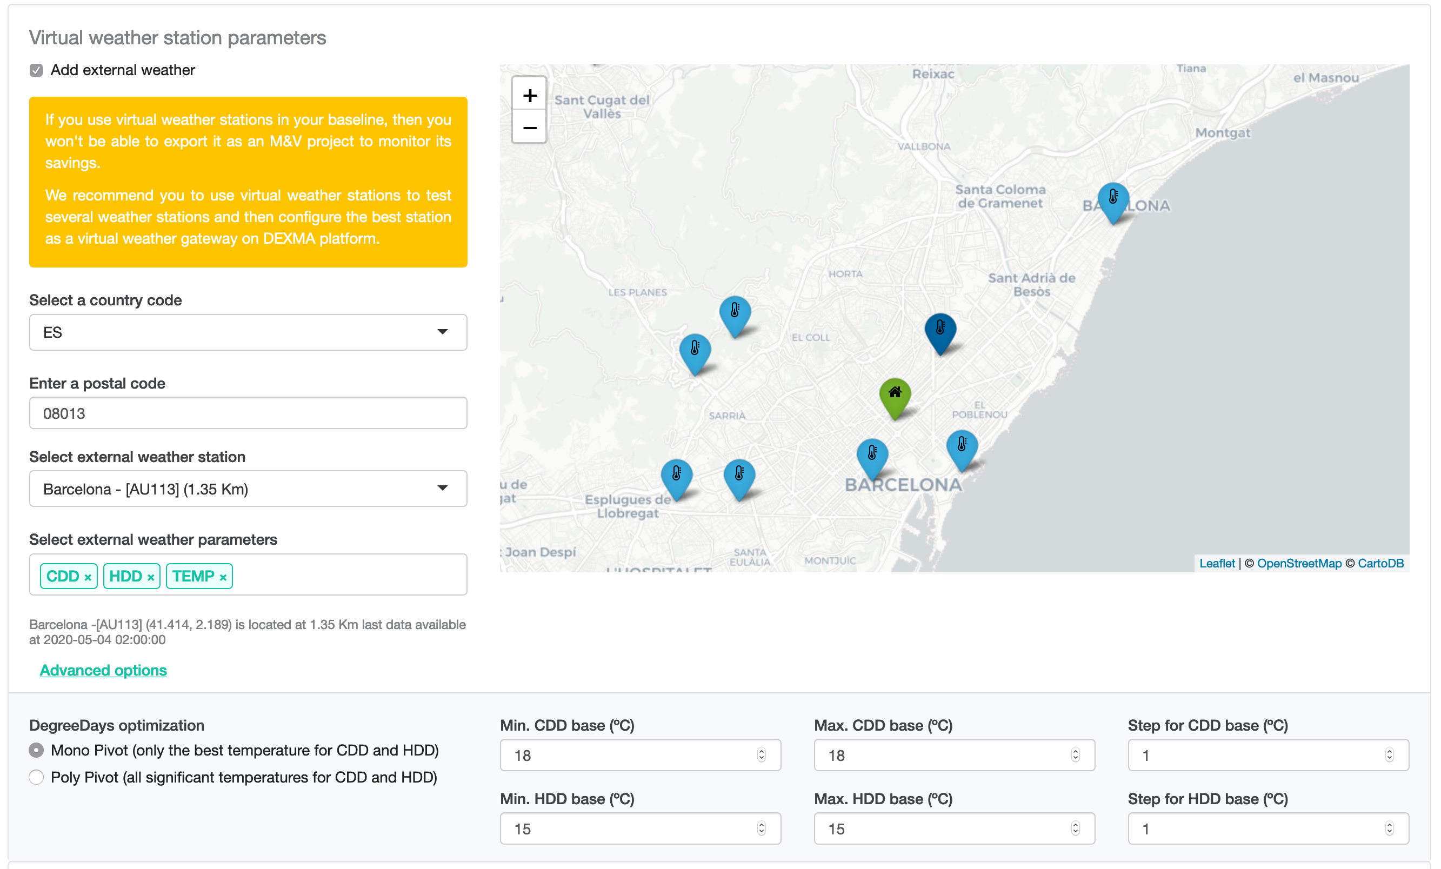Remove the HDD parameter tag

150,577
